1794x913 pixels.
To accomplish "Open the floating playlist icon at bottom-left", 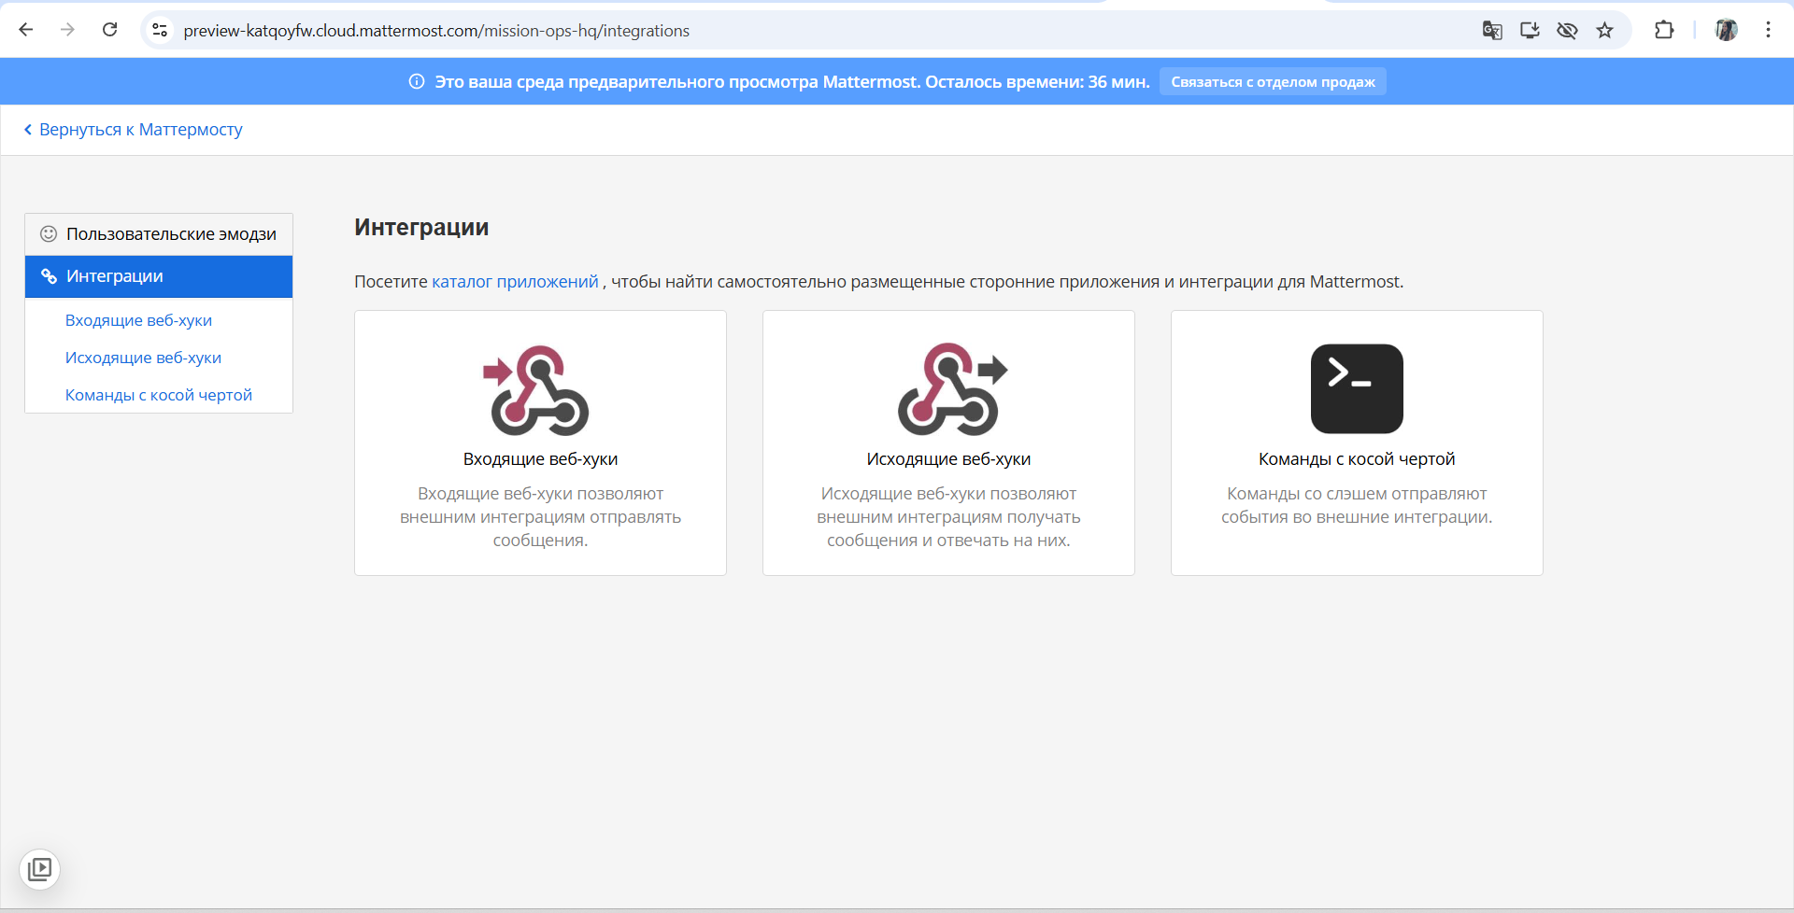I will pyautogui.click(x=40, y=869).
